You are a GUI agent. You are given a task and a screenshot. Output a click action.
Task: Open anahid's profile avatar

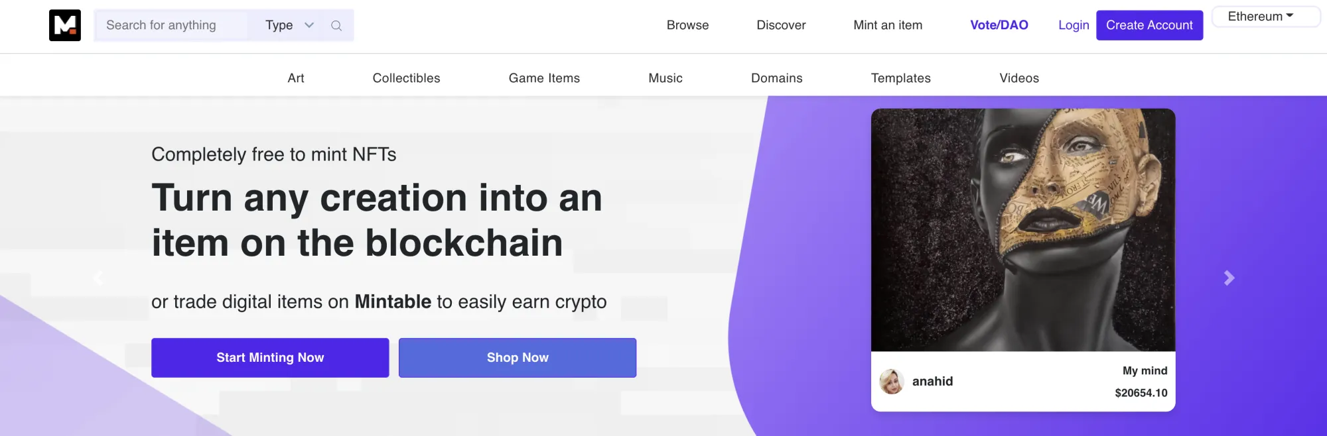click(x=892, y=381)
